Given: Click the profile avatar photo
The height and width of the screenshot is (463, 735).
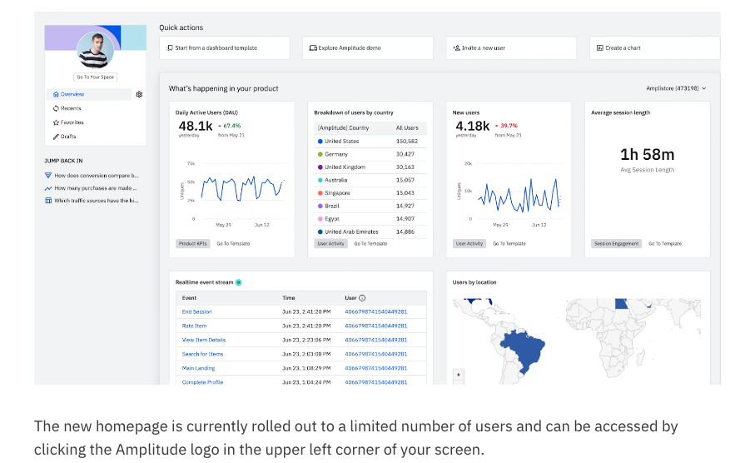Looking at the screenshot, I should click(95, 50).
